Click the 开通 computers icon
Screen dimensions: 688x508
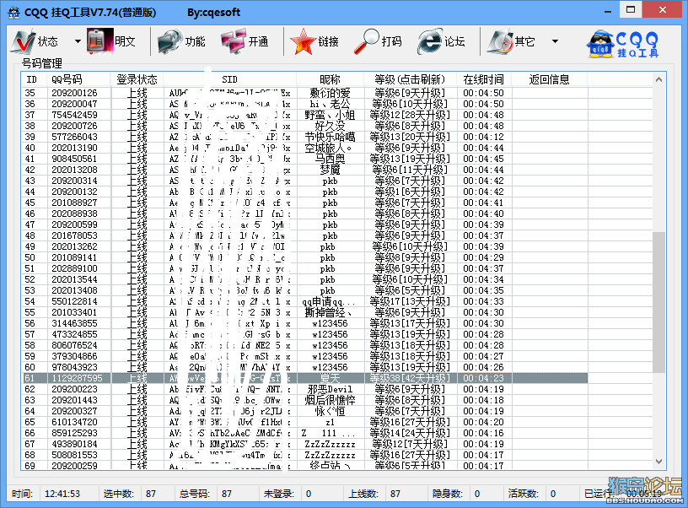[234, 41]
